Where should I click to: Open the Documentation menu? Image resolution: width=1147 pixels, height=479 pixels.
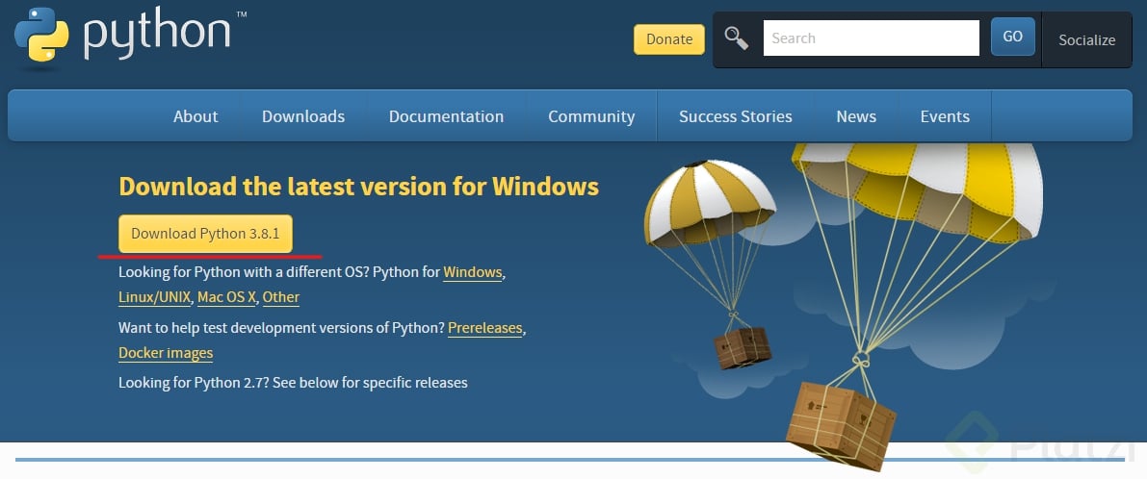[446, 116]
